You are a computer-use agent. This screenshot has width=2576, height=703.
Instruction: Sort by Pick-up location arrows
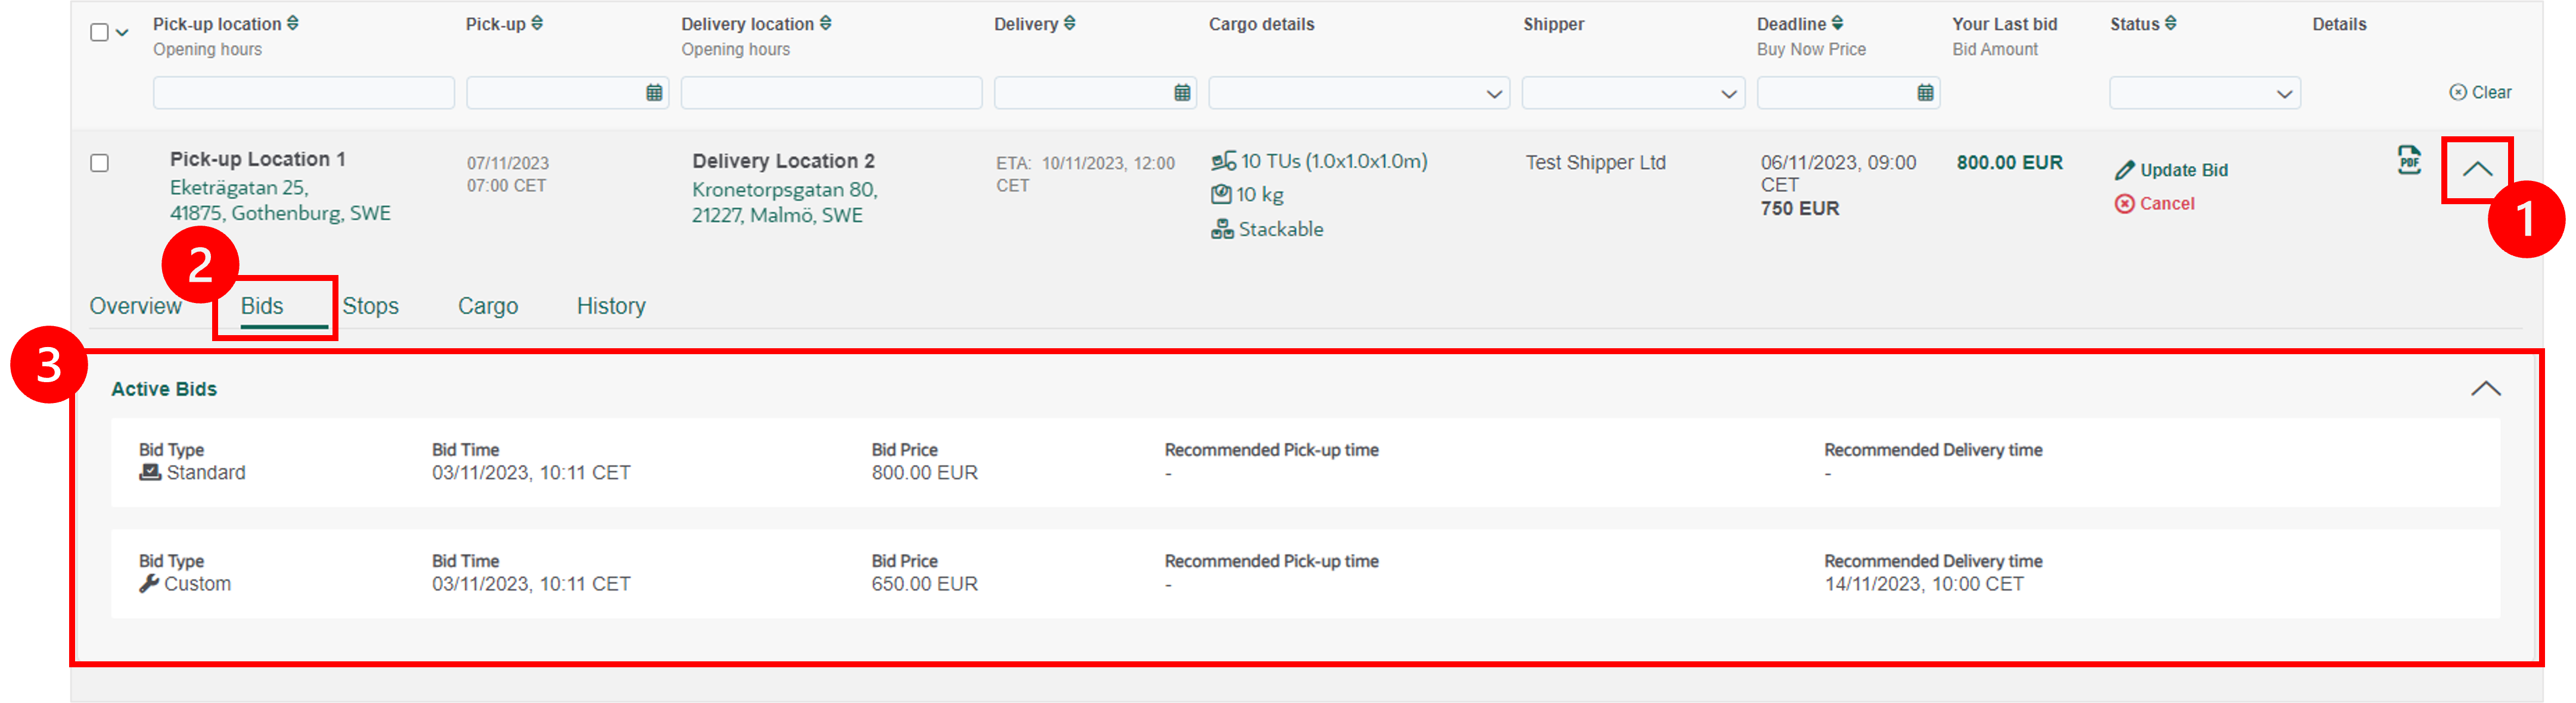293,23
